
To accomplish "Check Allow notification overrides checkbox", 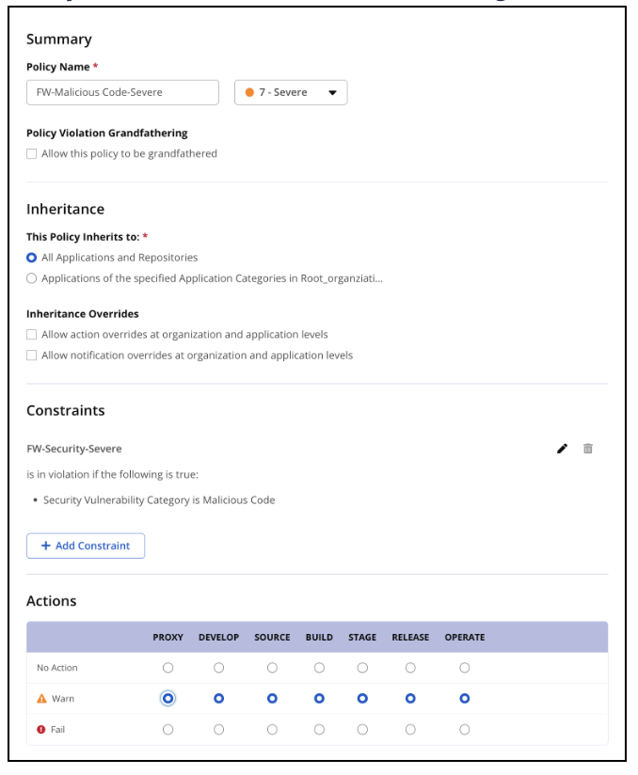I will (32, 356).
